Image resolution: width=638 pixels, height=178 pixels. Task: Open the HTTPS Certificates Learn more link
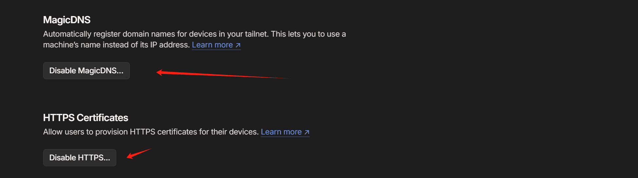[285, 132]
